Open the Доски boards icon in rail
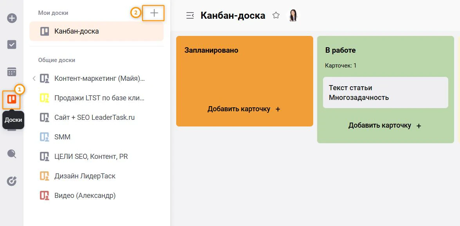This screenshot has height=226, width=460. pyautogui.click(x=12, y=100)
